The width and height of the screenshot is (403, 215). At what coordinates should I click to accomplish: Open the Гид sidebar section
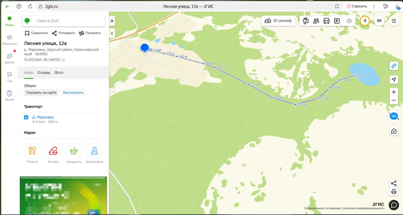point(9,77)
